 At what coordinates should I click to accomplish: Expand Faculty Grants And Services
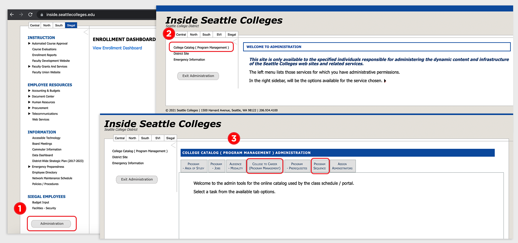click(x=29, y=66)
